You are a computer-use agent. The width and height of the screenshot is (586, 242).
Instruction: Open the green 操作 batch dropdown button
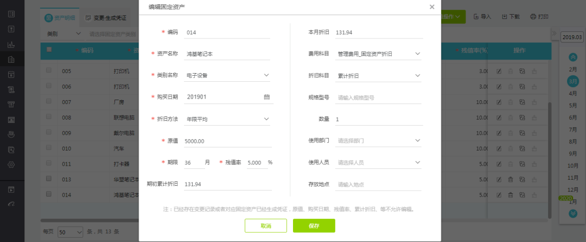click(453, 17)
